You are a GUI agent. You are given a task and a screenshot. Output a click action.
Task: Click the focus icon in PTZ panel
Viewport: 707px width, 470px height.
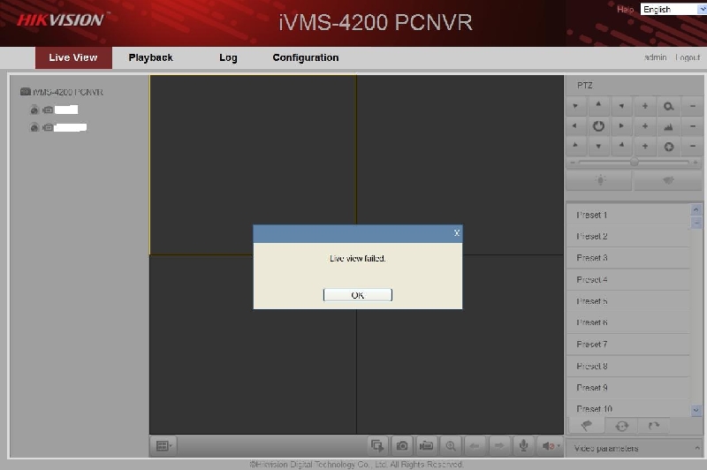[668, 126]
